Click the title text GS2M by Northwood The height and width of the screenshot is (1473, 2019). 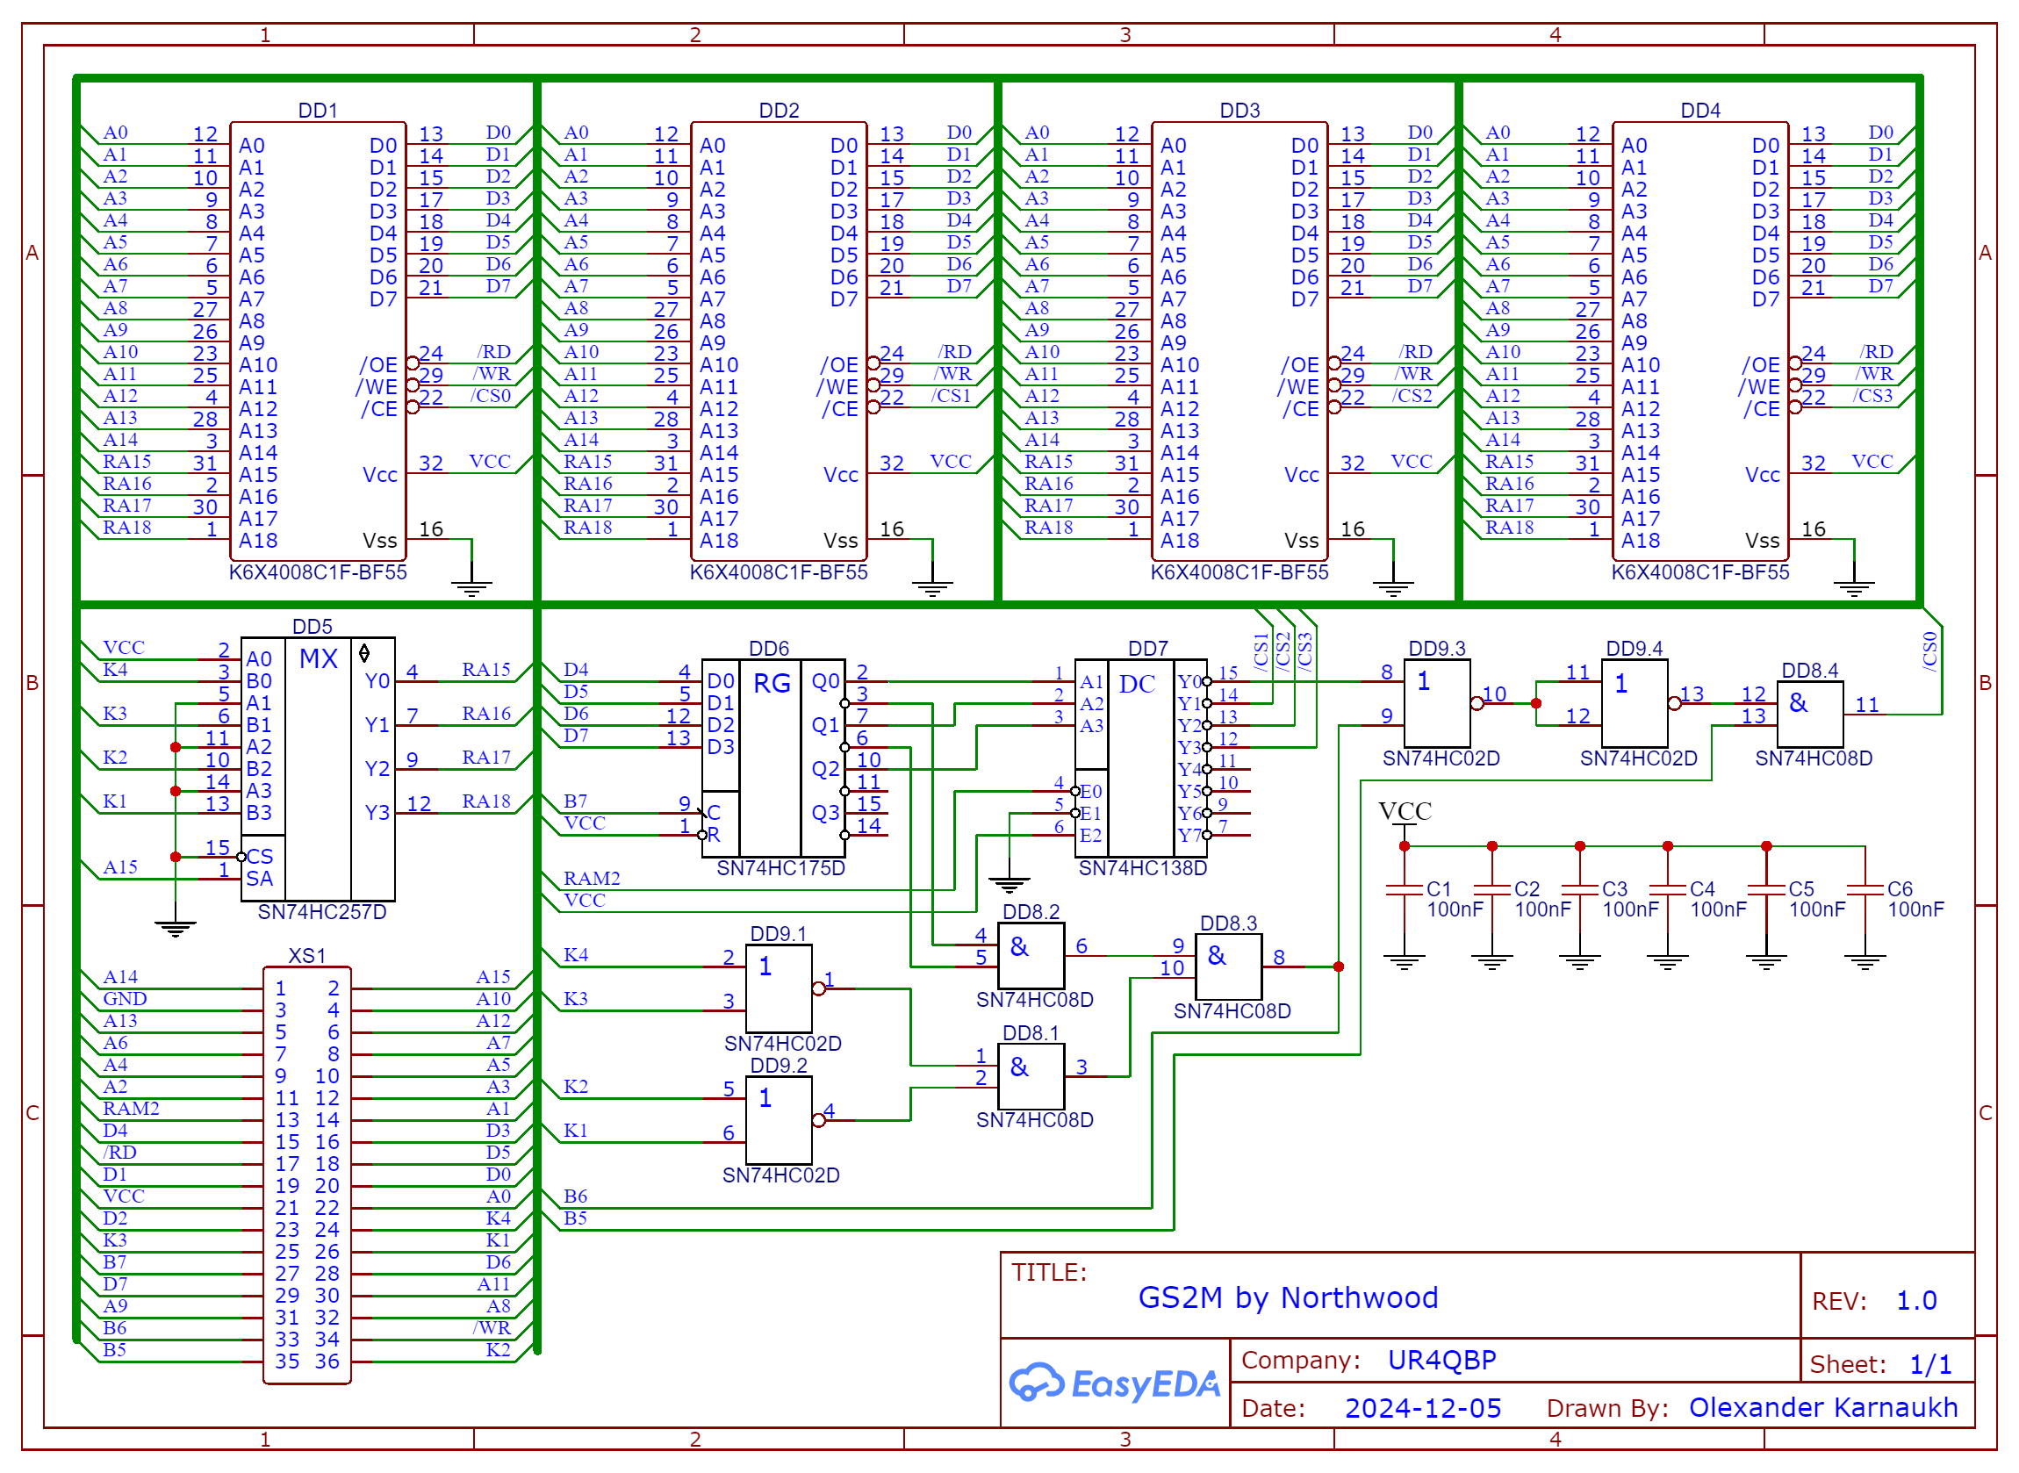(x=1289, y=1298)
